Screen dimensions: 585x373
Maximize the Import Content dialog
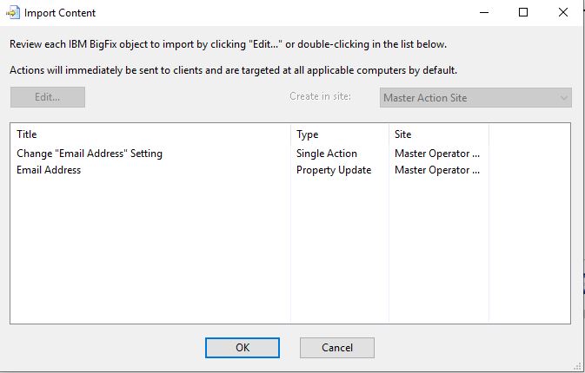(523, 13)
